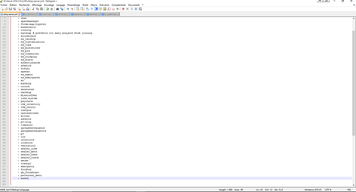Switch to the sv_admin.lua tab
This screenshot has height=192, width=356.
coord(110,14)
